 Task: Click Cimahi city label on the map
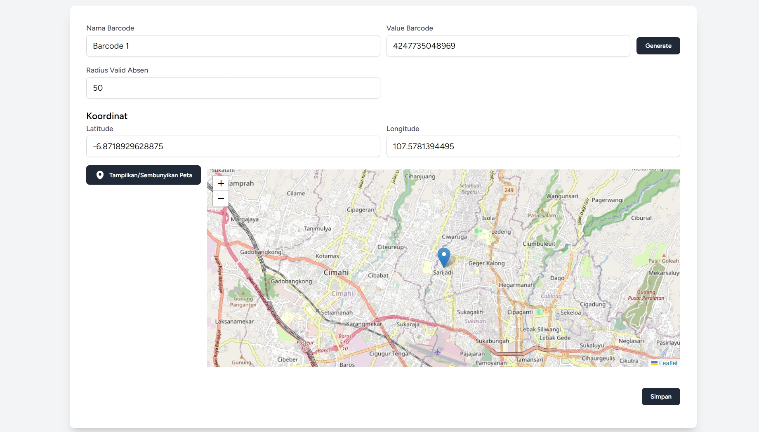[336, 272]
